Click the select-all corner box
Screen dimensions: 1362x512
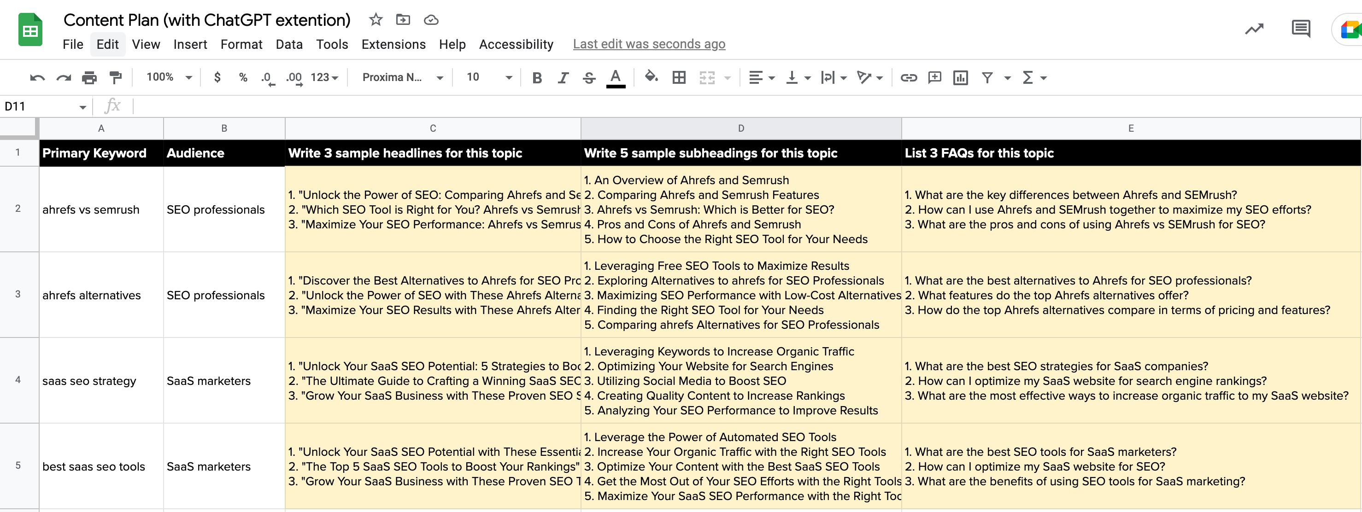tap(19, 128)
